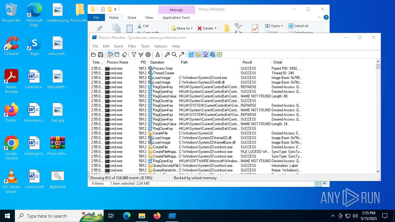The height and width of the screenshot is (222, 395).
Task: Click the Find magnifier toolbar icon
Action: (174, 55)
